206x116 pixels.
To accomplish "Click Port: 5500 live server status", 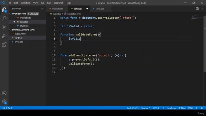I will [x=186, y=108].
